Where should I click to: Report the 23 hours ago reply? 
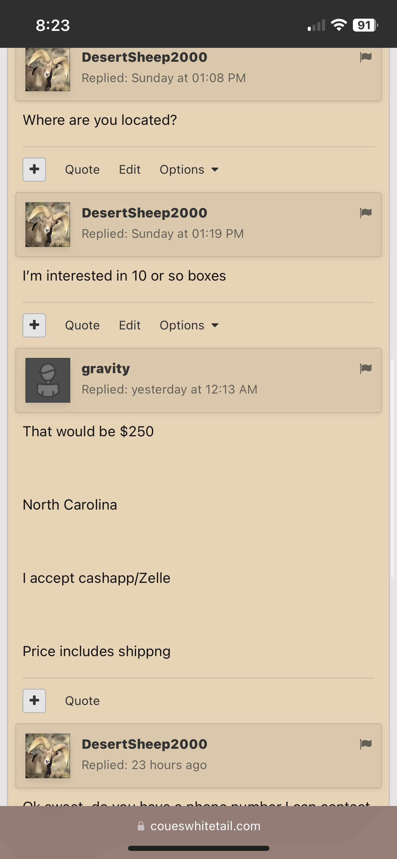click(365, 744)
